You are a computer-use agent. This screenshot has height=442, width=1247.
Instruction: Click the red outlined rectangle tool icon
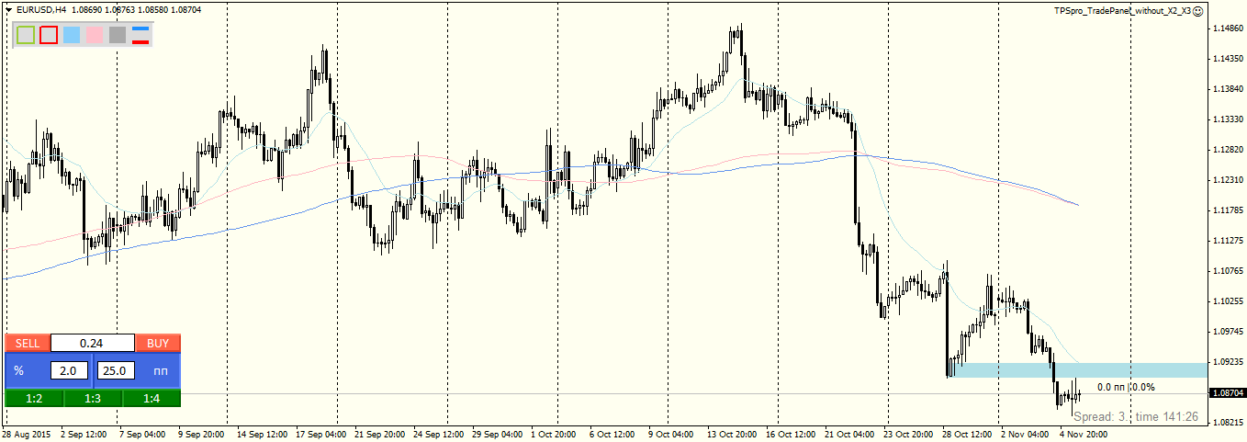click(49, 35)
